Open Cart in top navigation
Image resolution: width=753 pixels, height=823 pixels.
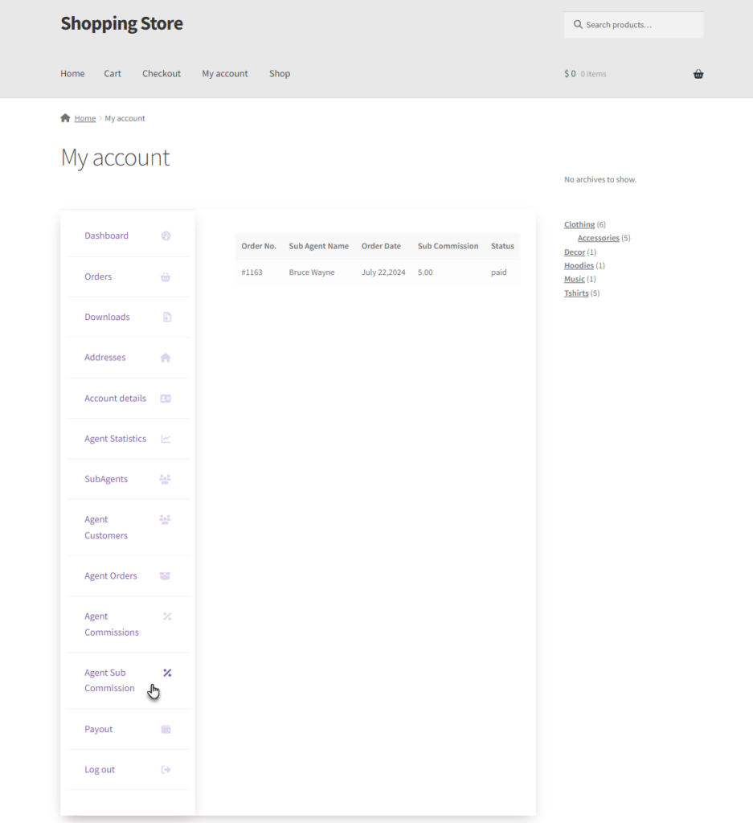tap(113, 73)
